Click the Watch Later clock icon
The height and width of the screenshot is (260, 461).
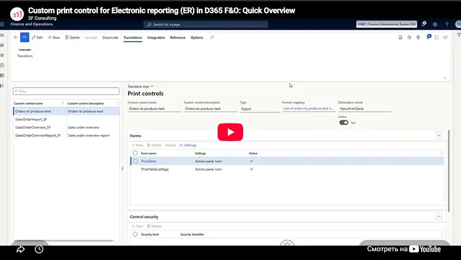pyautogui.click(x=39, y=249)
